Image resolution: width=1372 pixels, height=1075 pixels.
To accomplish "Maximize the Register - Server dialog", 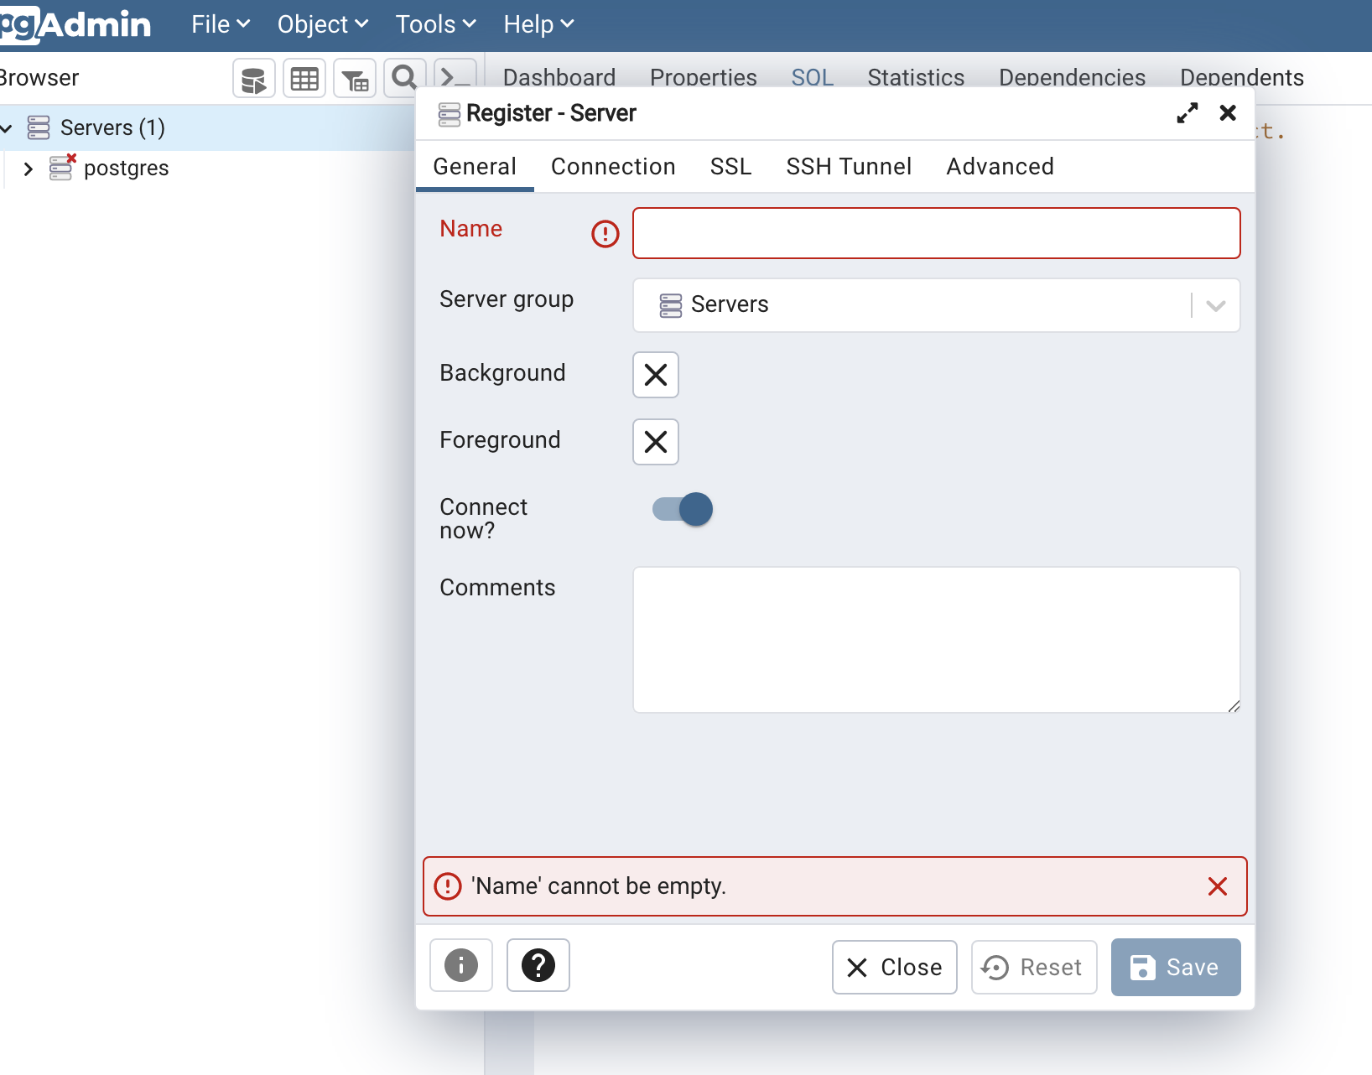I will pyautogui.click(x=1187, y=113).
